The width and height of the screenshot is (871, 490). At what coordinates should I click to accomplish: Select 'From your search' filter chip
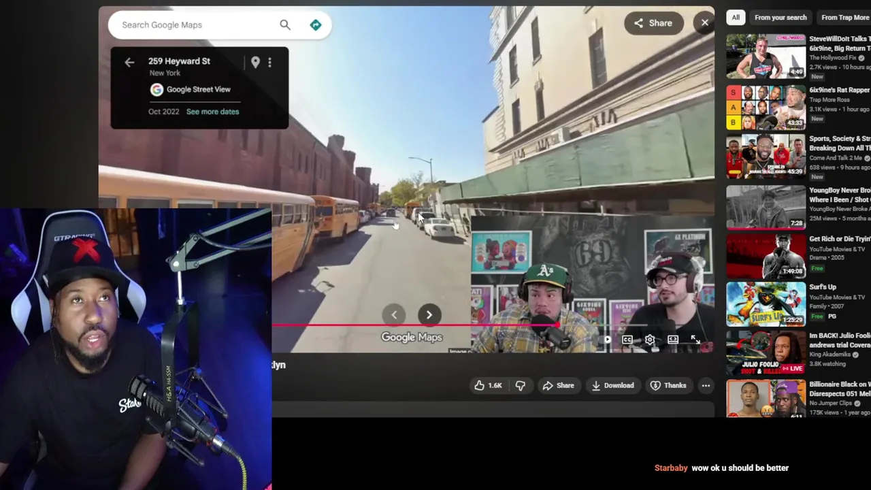[780, 18]
